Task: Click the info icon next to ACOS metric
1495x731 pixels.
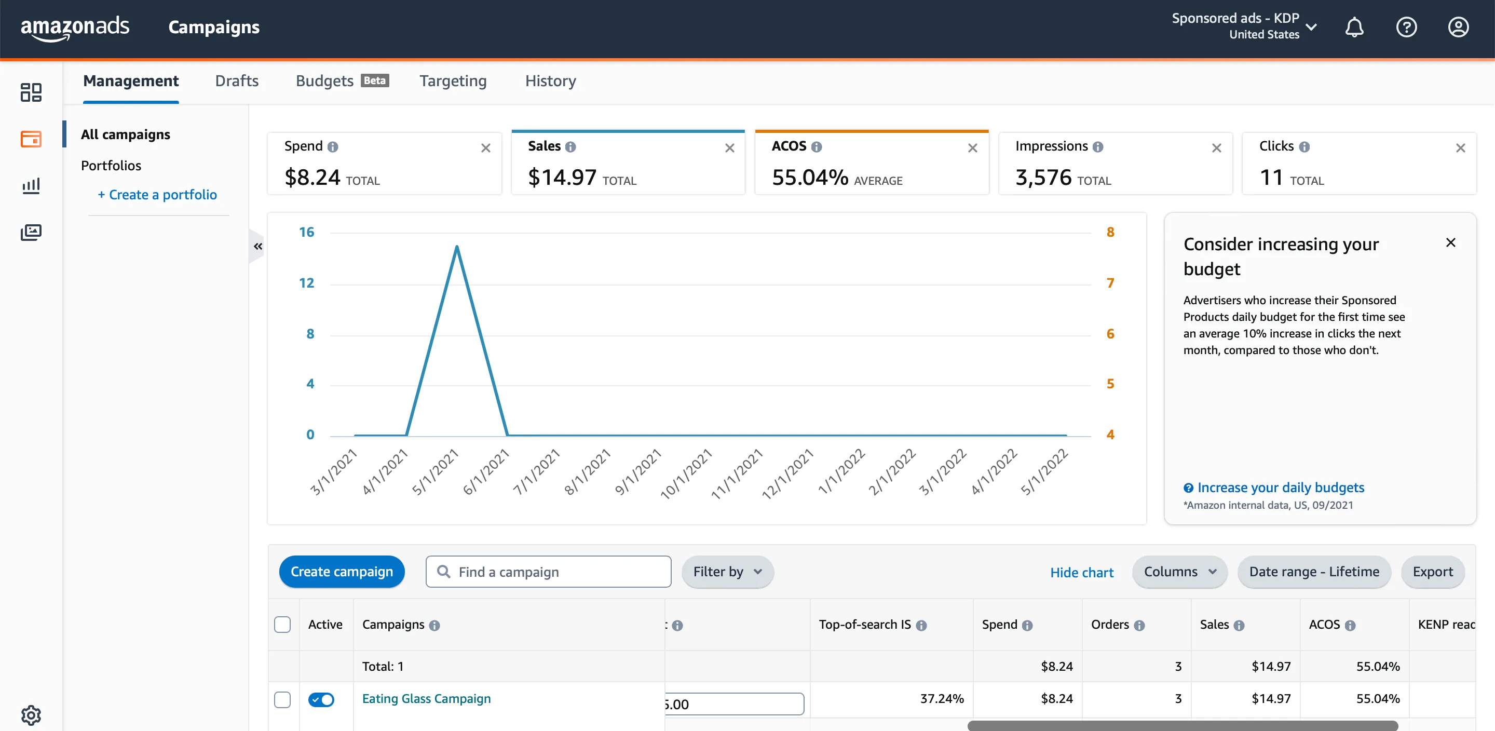Action: (x=817, y=147)
